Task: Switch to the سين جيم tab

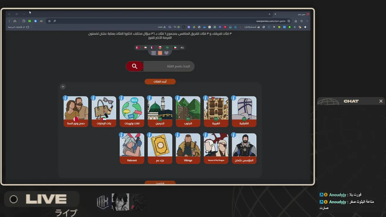Action: [x=292, y=14]
